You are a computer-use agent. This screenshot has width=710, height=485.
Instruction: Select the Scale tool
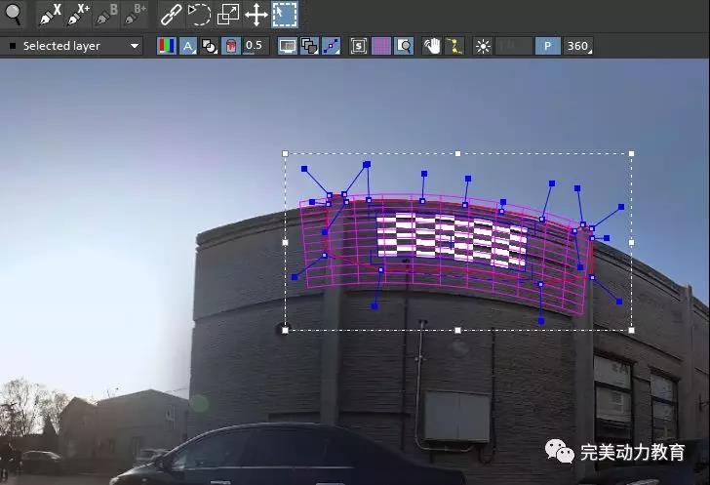click(x=228, y=15)
